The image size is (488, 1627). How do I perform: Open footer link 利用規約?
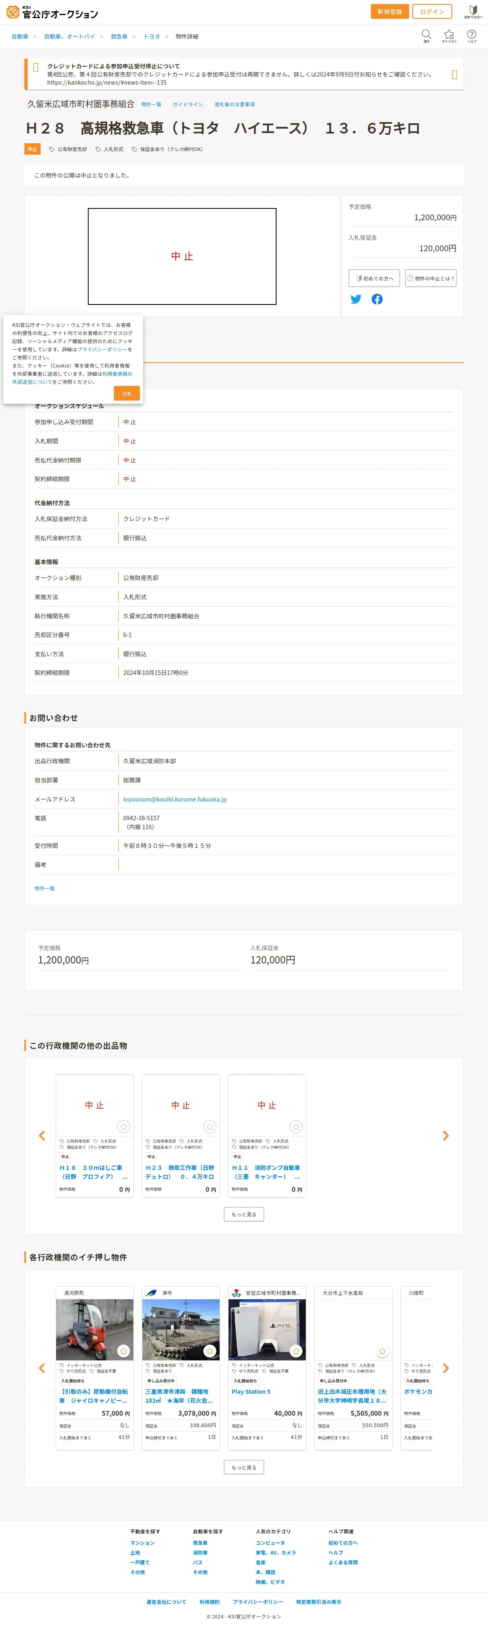pyautogui.click(x=209, y=1602)
